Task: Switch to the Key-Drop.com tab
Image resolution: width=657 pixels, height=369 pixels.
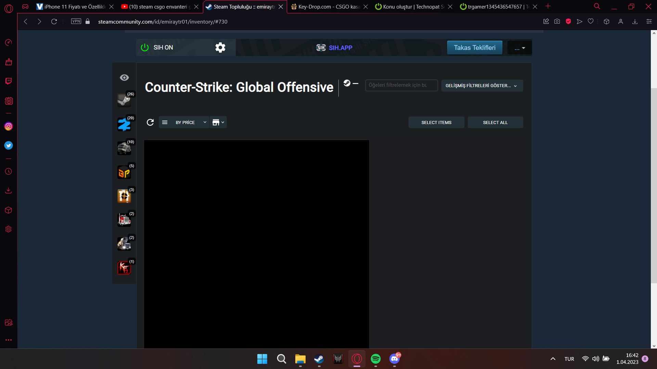Action: pos(328,6)
